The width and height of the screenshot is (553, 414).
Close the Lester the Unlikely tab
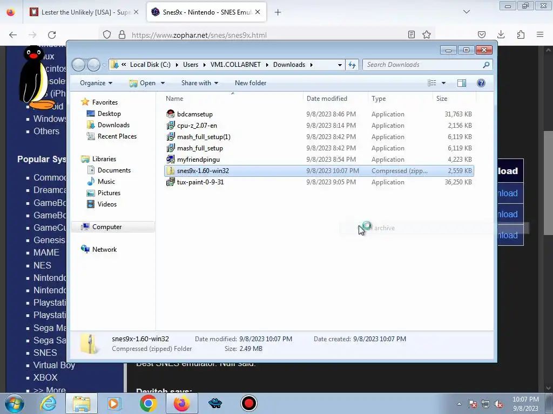click(x=136, y=12)
